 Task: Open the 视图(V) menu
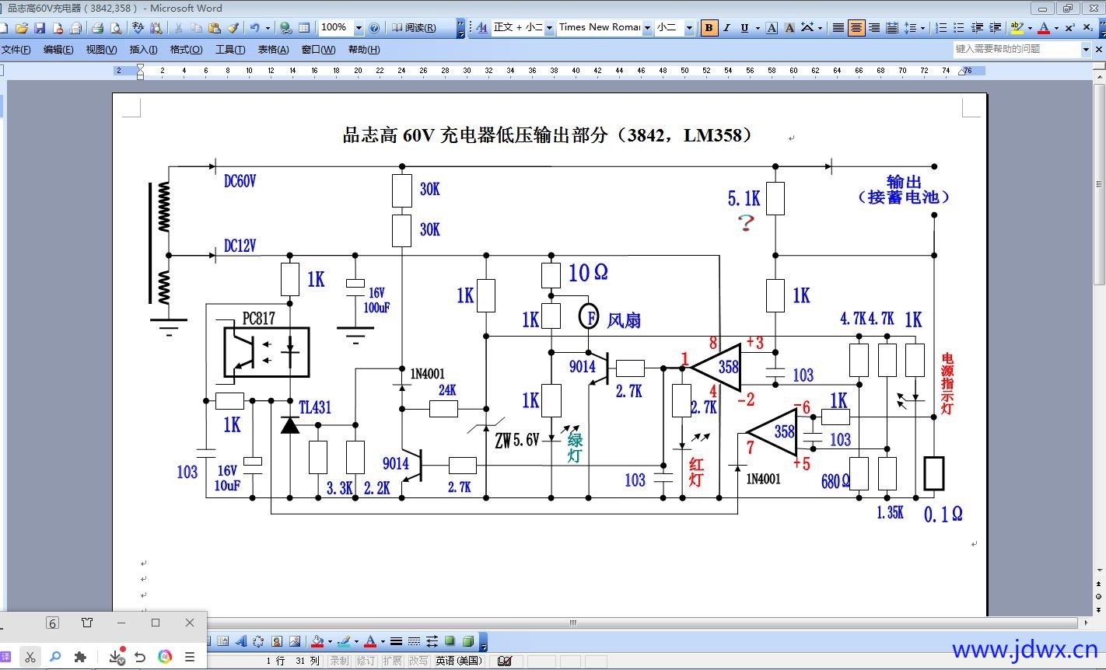(101, 50)
